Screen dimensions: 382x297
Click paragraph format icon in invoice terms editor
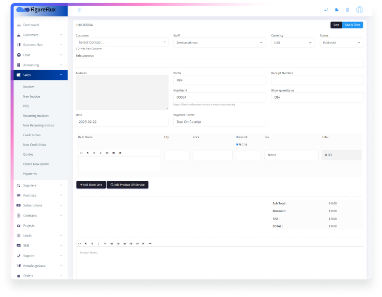click(x=86, y=244)
